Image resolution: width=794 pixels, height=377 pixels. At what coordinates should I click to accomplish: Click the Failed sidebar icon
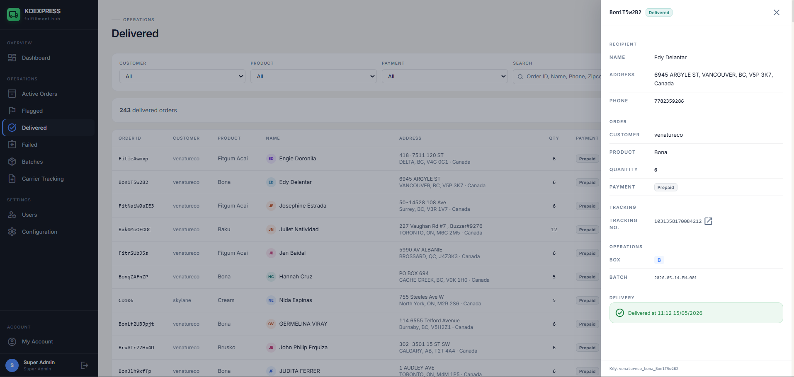12,145
